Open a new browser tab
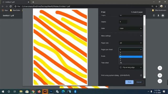 pyautogui.click(x=33, y=2)
